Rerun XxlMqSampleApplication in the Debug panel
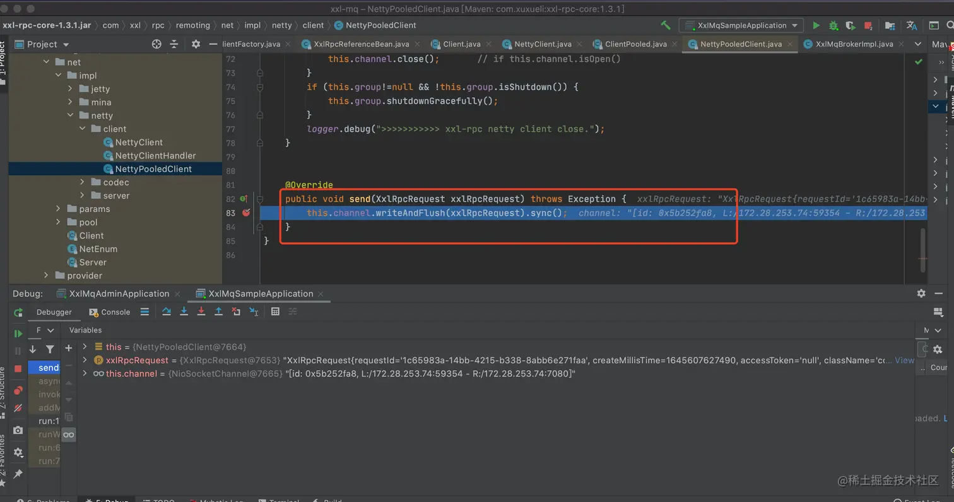This screenshot has width=954, height=502. [x=18, y=312]
